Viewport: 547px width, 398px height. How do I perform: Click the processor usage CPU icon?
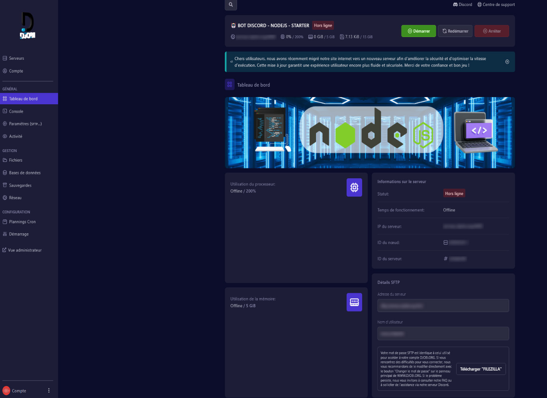[x=354, y=187]
